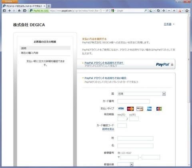
Task: Click the red X add-on toolbar icon
Action: pos(180,11)
